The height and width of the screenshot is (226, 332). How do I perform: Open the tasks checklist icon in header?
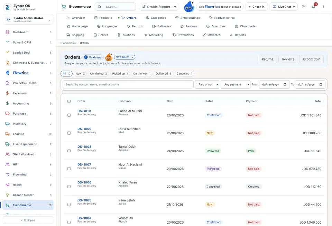(x=304, y=7)
